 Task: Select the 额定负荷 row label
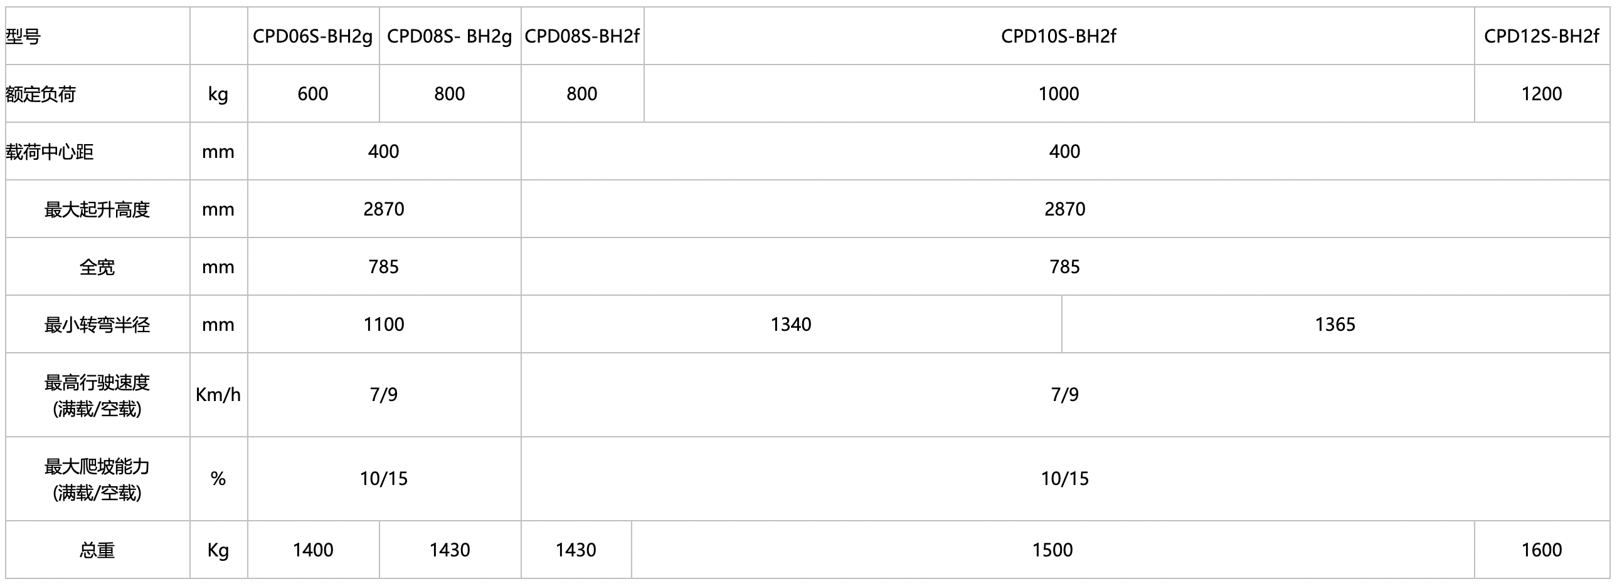(41, 94)
